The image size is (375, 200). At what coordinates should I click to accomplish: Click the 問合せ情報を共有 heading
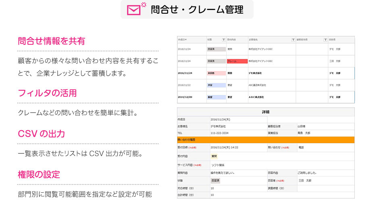click(x=51, y=41)
